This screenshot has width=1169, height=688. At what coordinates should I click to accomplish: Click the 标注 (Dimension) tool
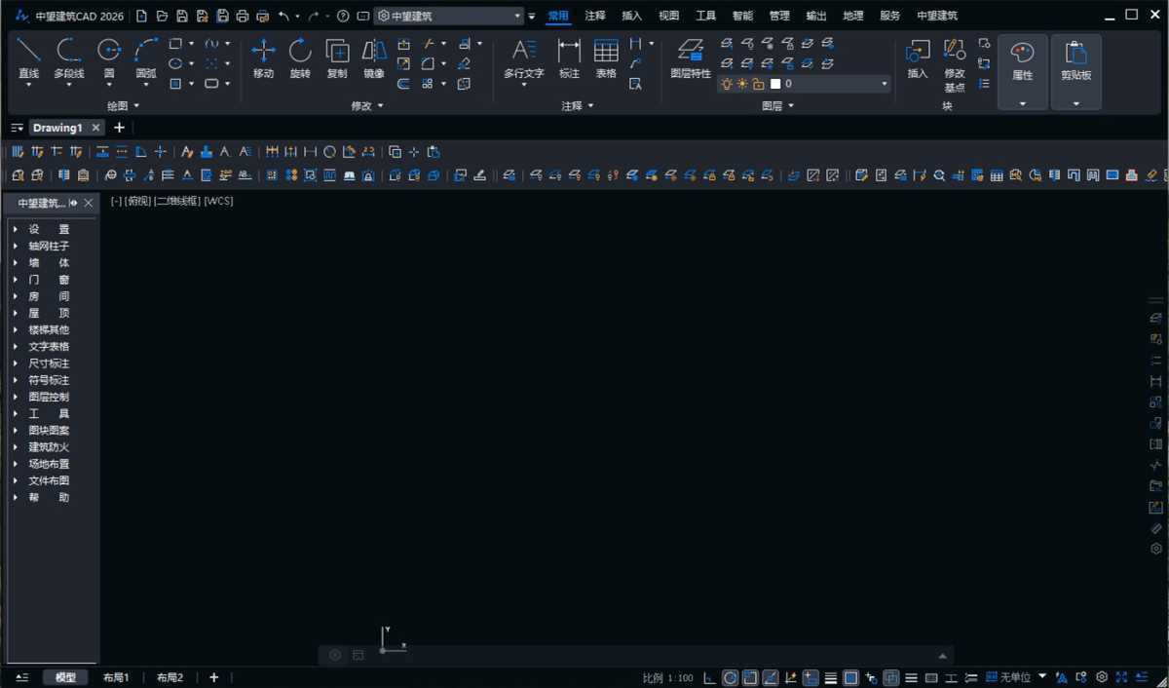point(569,58)
